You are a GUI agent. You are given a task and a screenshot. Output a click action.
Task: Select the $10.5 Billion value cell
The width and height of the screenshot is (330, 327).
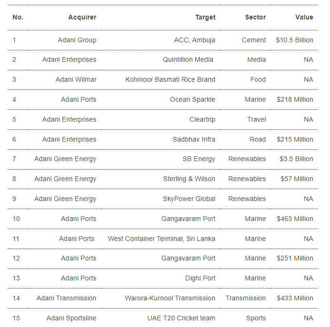pyautogui.click(x=294, y=40)
